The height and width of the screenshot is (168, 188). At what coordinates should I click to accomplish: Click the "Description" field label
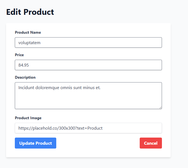click(25, 77)
